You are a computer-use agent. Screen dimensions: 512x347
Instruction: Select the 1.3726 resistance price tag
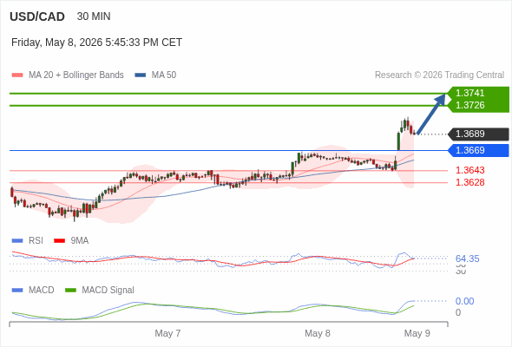[469, 105]
